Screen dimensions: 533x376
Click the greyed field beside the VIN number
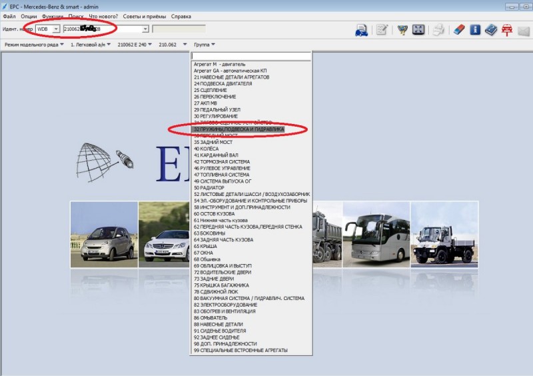179,29
